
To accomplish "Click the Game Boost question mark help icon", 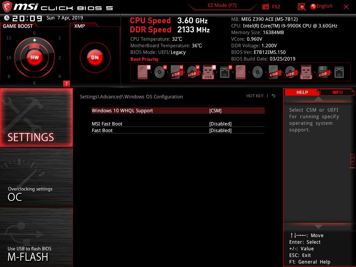I will (66, 83).
